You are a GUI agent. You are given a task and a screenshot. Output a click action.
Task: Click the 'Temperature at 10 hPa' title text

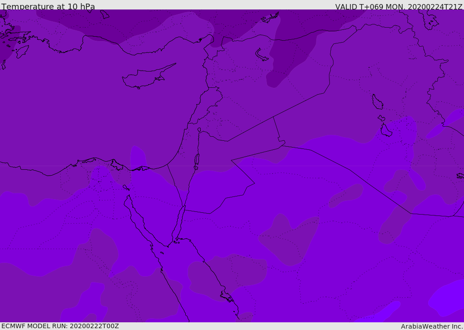(x=48, y=6)
